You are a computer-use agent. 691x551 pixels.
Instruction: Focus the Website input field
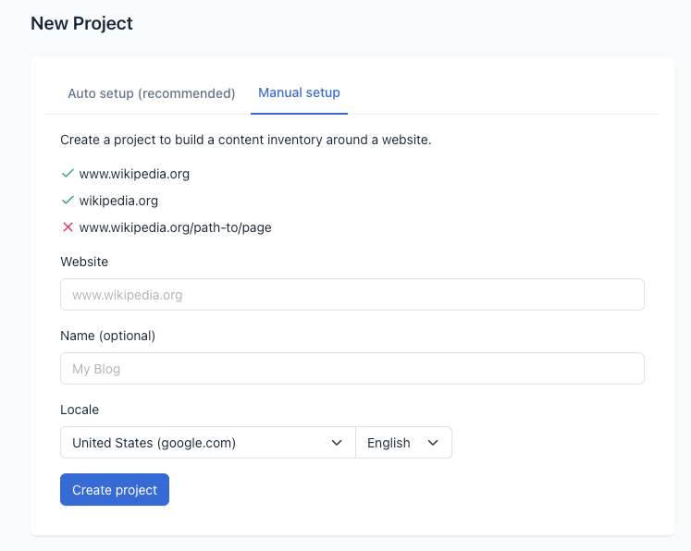(352, 295)
